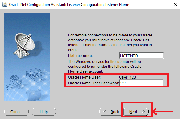Cancel the listener configuration

[16, 112]
